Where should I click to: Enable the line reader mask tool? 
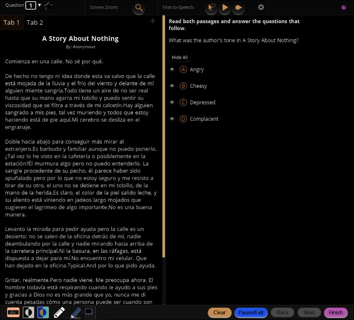(x=13, y=312)
